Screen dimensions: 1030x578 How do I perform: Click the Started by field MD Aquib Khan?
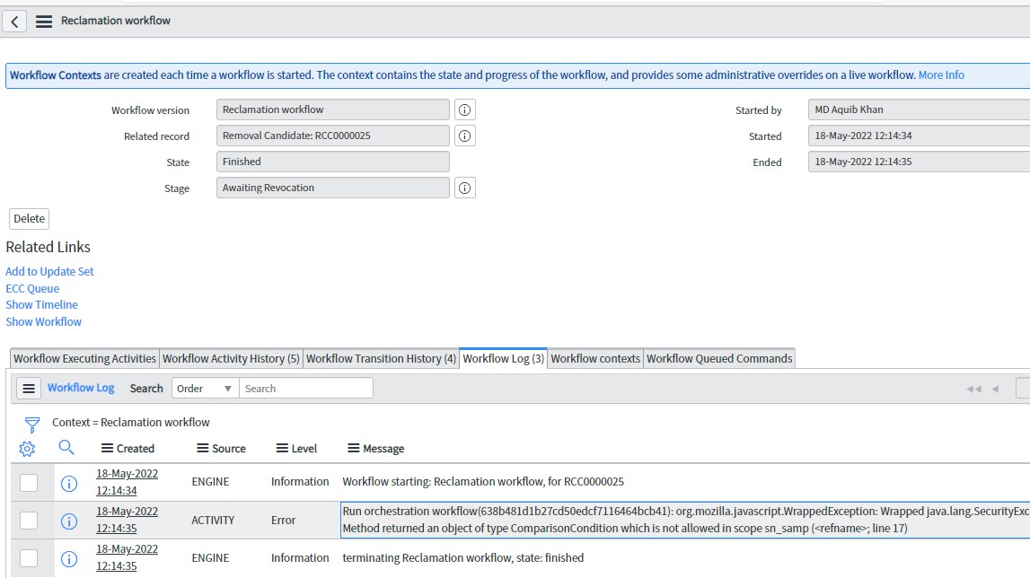(x=919, y=109)
